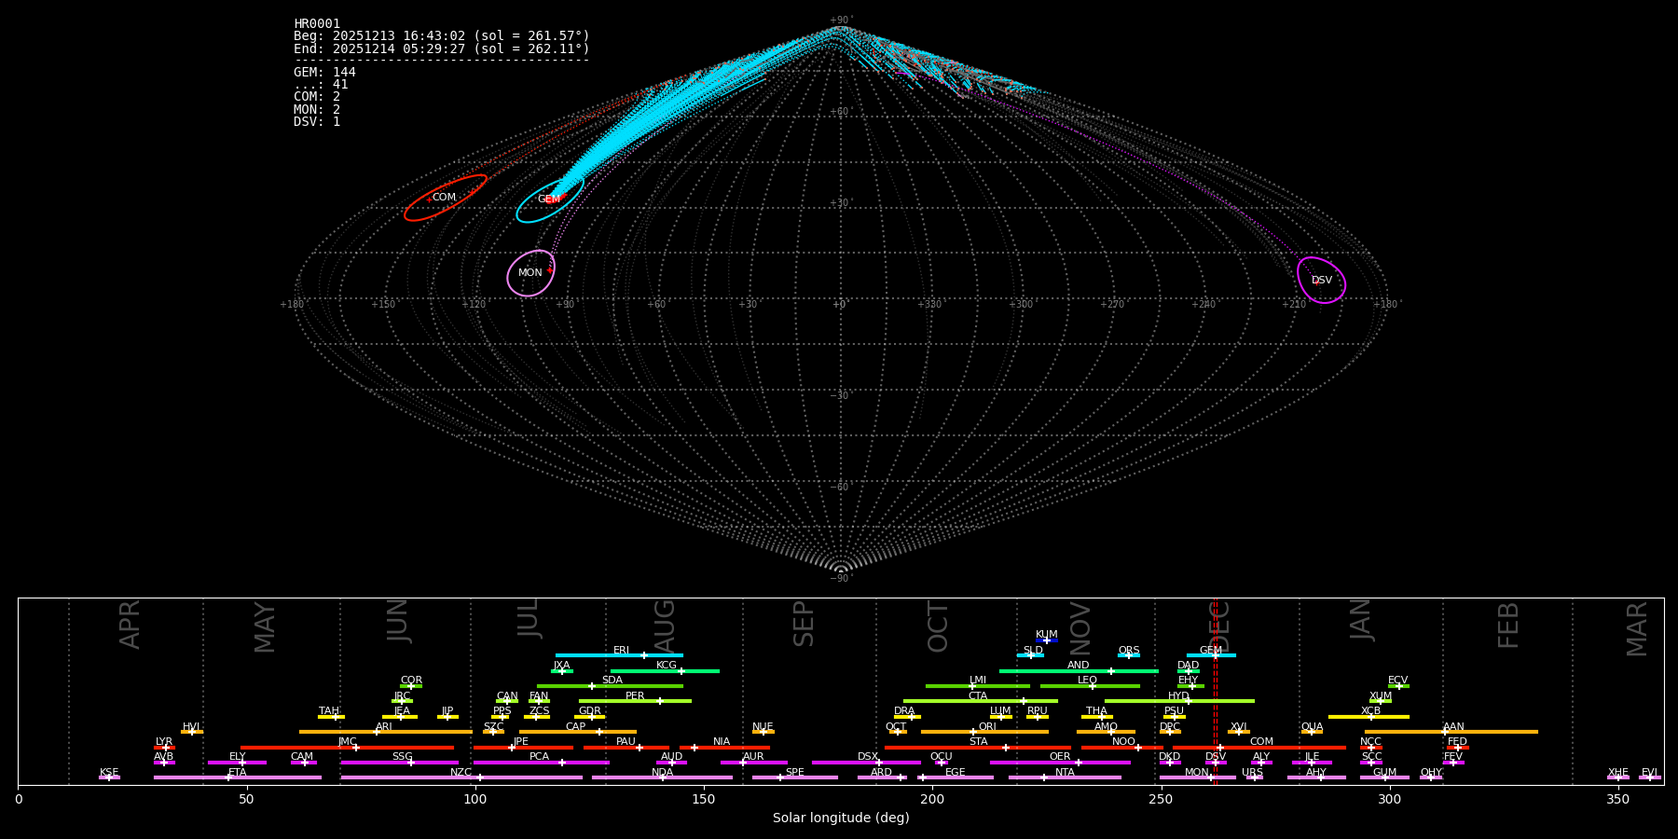Click the FEB month label
This screenshot has width=1678, height=839.
[x=1507, y=626]
